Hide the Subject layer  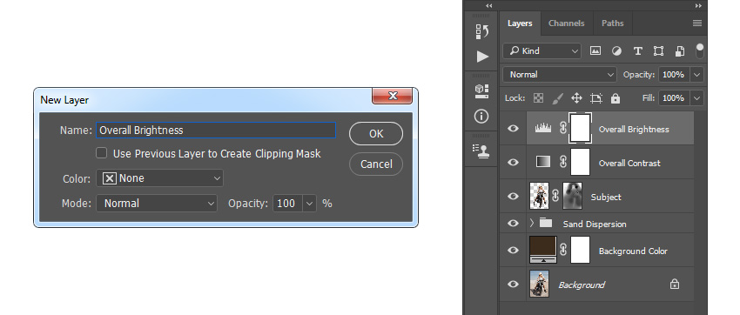513,196
